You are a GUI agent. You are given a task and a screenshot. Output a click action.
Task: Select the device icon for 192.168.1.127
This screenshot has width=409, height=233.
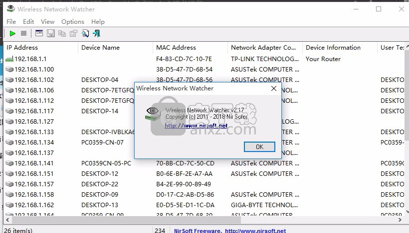[x=9, y=122]
